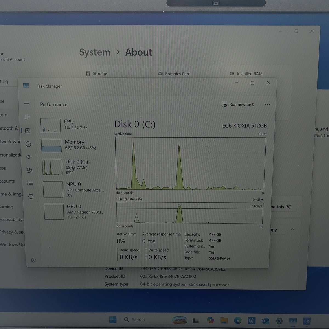Open the Services page in Task Manager
The height and width of the screenshot is (329, 329).
point(31,196)
